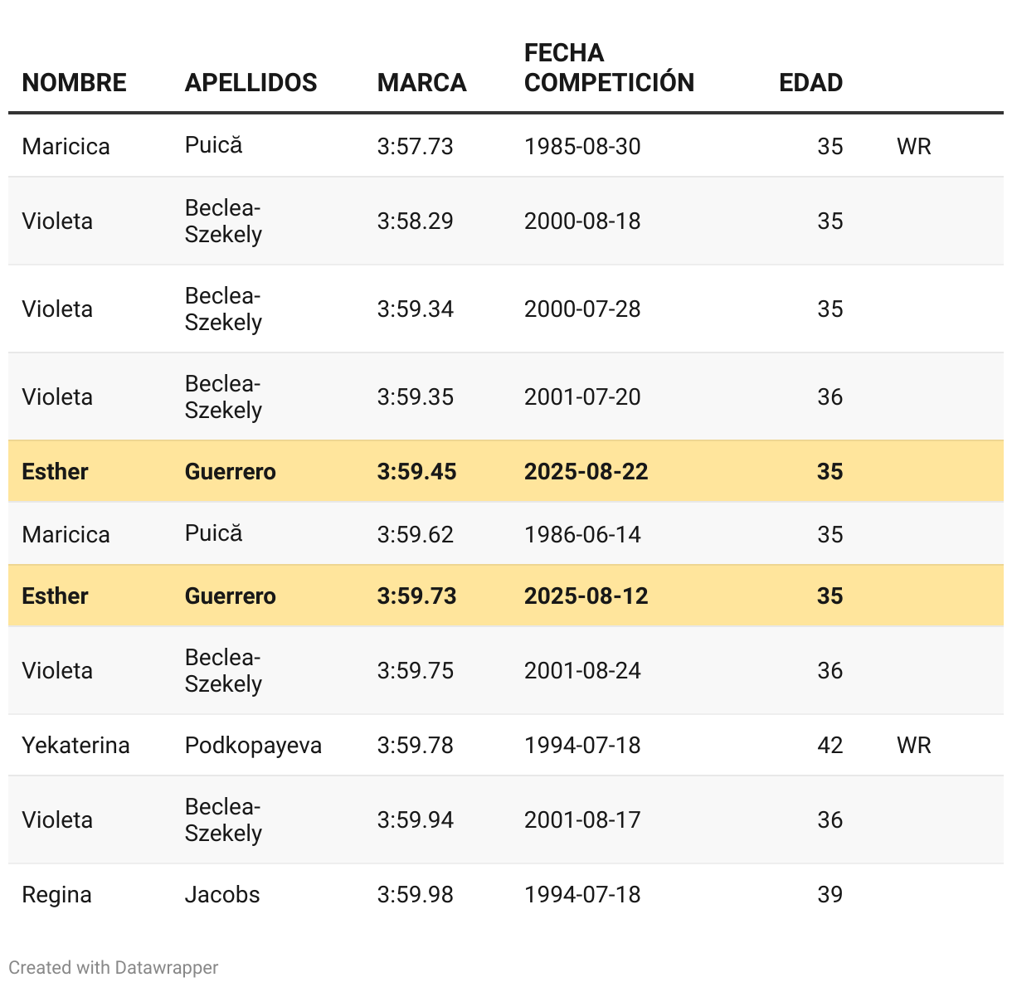1012x987 pixels.
Task: Click the MARCA column header
Action: [x=421, y=82]
